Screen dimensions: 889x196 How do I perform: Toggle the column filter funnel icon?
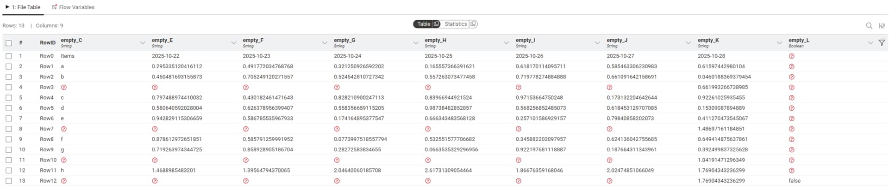(x=882, y=43)
